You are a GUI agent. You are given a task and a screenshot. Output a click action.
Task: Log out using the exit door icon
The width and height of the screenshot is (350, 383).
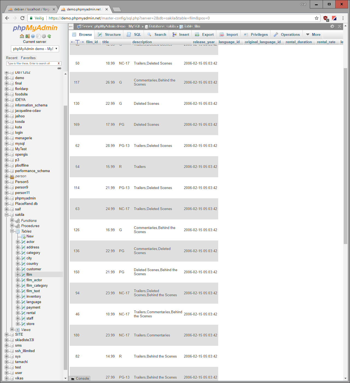(27, 36)
